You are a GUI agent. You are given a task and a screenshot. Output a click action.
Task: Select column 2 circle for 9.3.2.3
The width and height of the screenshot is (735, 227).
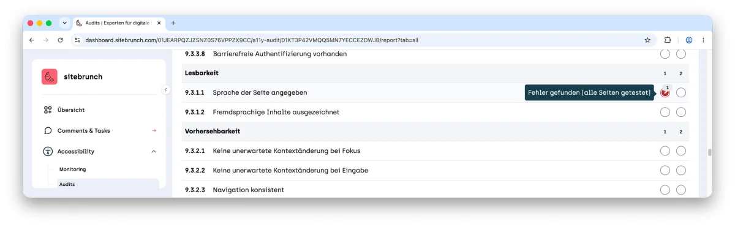tap(681, 190)
